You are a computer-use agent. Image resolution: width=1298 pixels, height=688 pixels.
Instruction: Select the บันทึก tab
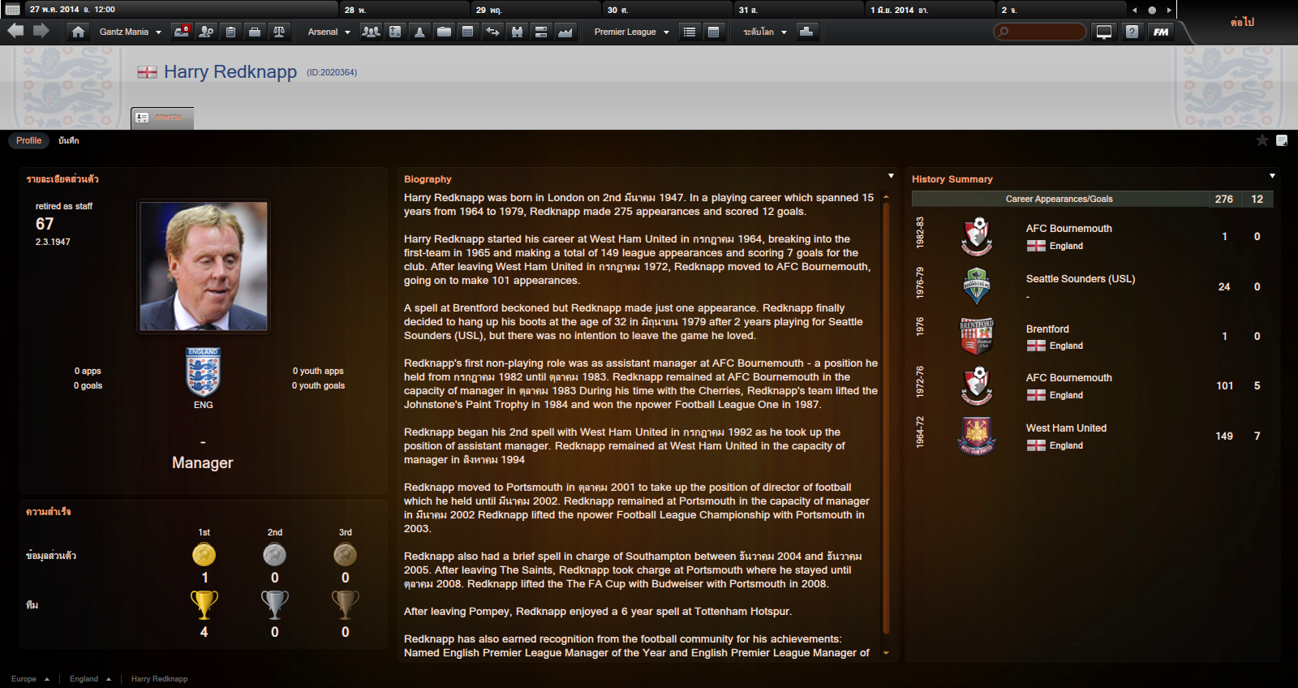(x=69, y=140)
